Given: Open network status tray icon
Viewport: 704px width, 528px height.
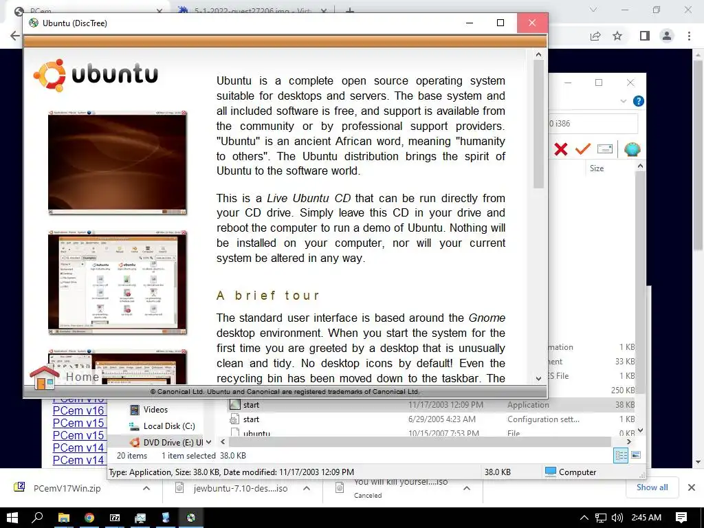Looking at the screenshot, I should coord(601,518).
